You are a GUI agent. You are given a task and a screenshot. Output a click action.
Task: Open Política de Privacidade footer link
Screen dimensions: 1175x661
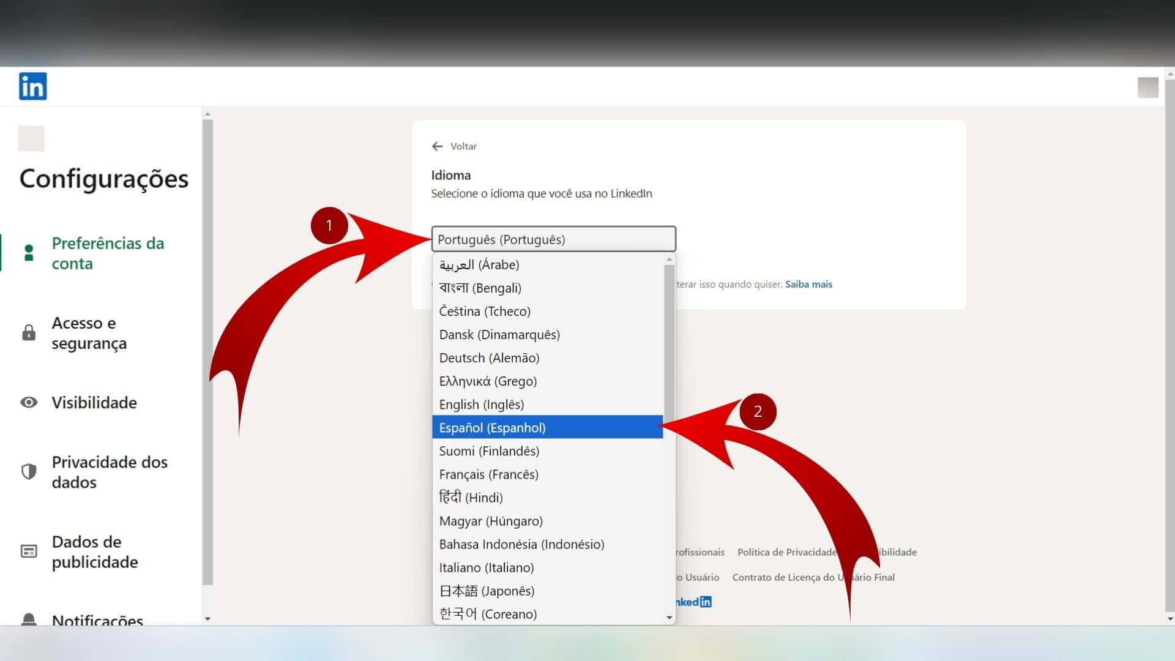tap(787, 552)
